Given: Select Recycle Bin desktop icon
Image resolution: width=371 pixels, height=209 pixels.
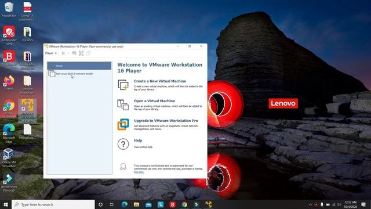Looking at the screenshot, I should 9,9.
